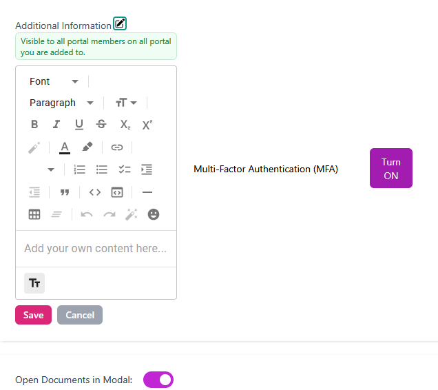Turn ON Multi-Factor Authentication
The image size is (438, 390).
click(x=391, y=168)
